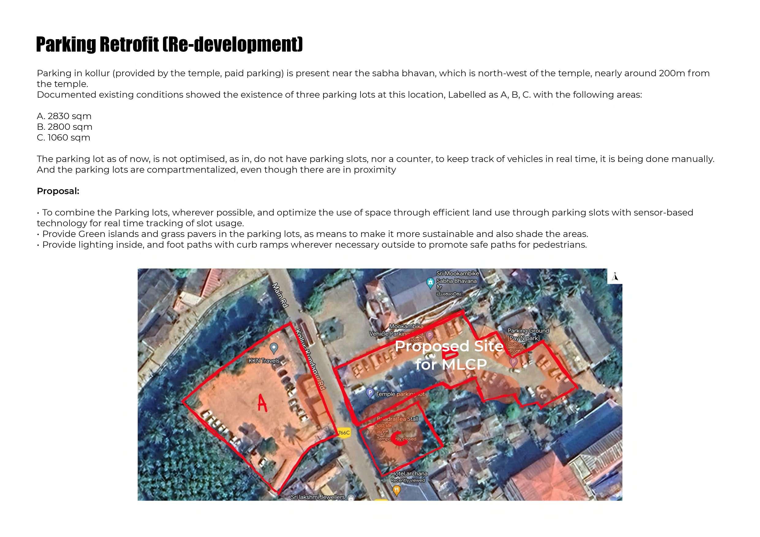Screen dimensions: 760x537
Task: Click the Temple parking lot P marker
Action: tap(370, 393)
